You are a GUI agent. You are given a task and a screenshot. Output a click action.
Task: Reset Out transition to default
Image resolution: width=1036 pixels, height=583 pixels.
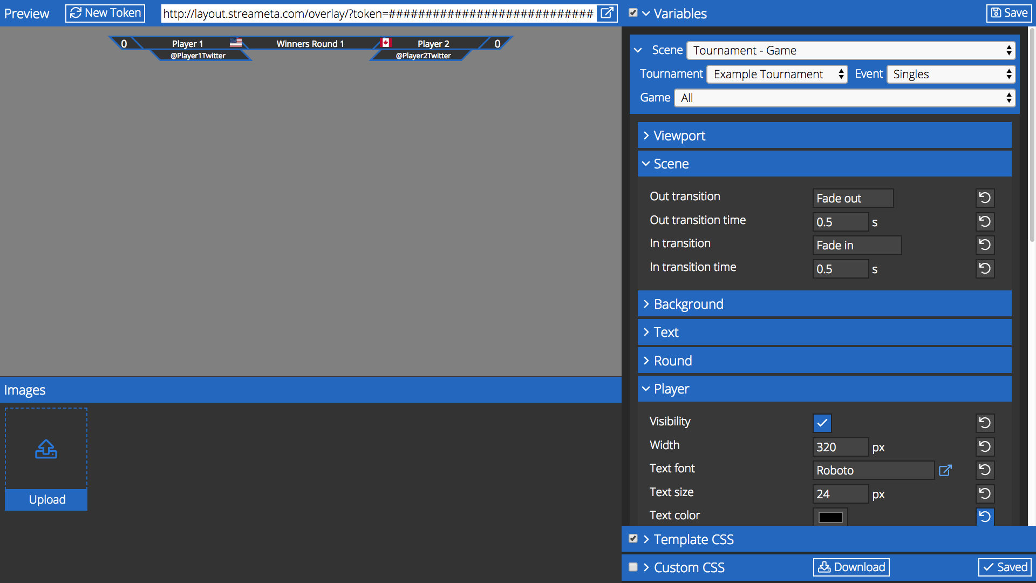(x=985, y=198)
